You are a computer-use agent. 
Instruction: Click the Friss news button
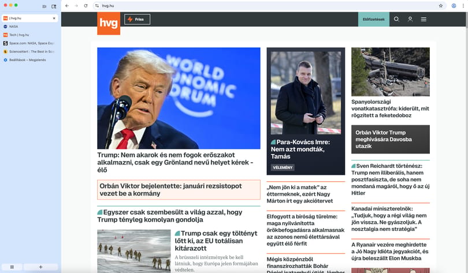138,20
